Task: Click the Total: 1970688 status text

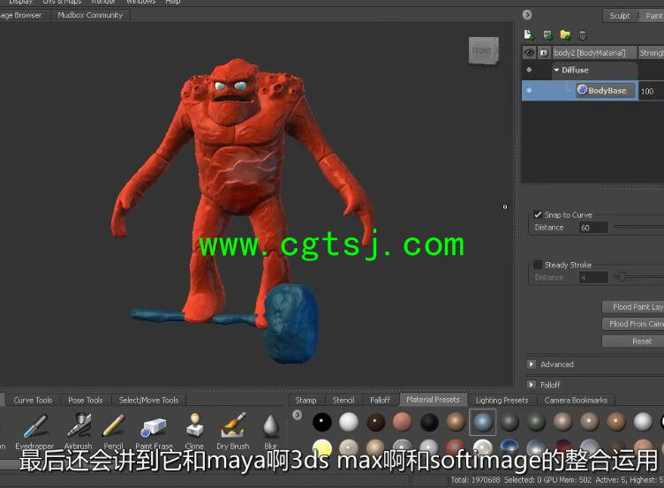Action: pos(475,480)
